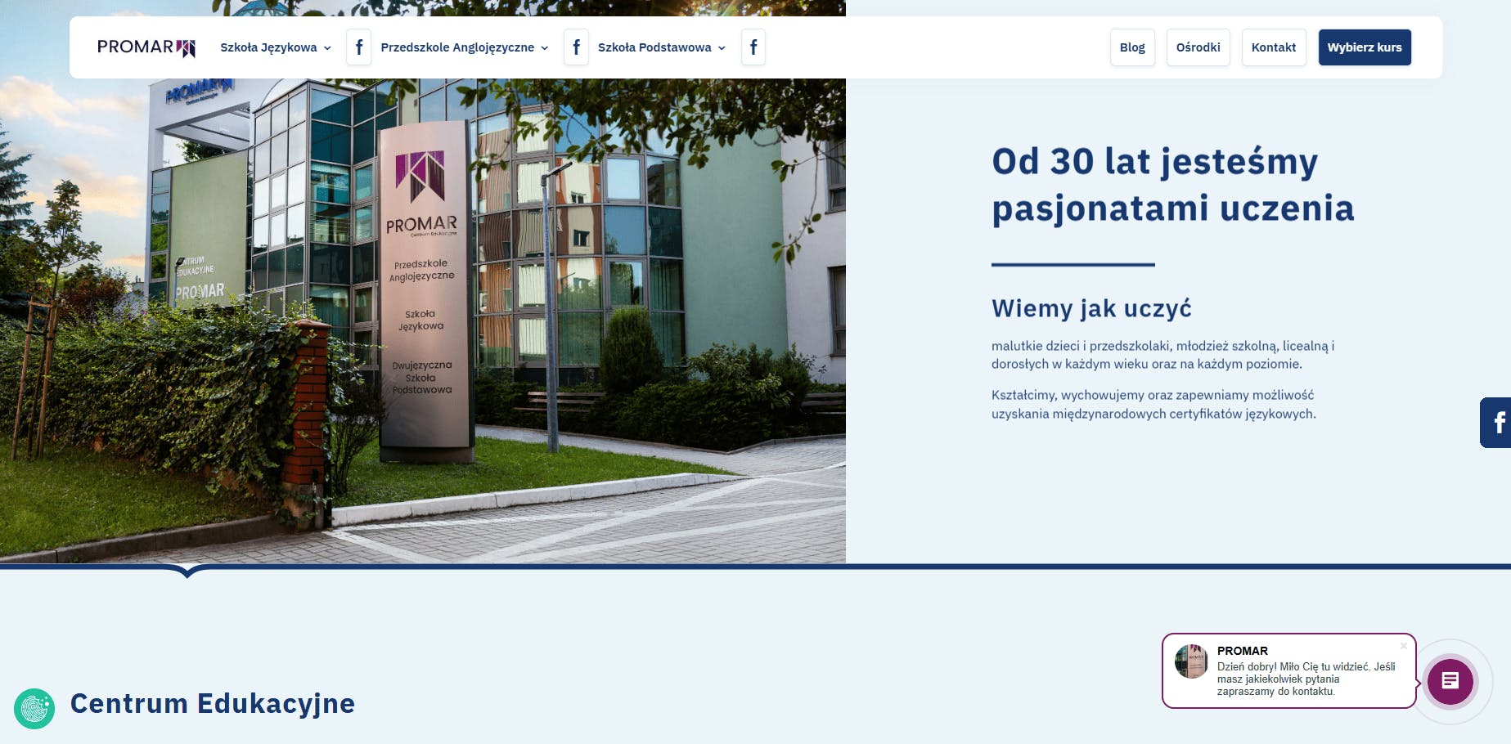This screenshot has height=744, width=1511.
Task: Open the Facebook tab on the right edge
Action: [1499, 423]
